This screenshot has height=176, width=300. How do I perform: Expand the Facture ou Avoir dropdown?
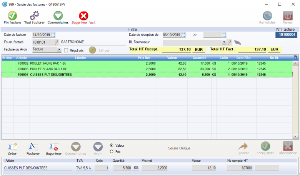click(59, 50)
